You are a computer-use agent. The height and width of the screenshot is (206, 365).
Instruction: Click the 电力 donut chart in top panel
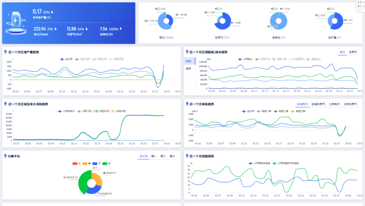tap(167, 21)
